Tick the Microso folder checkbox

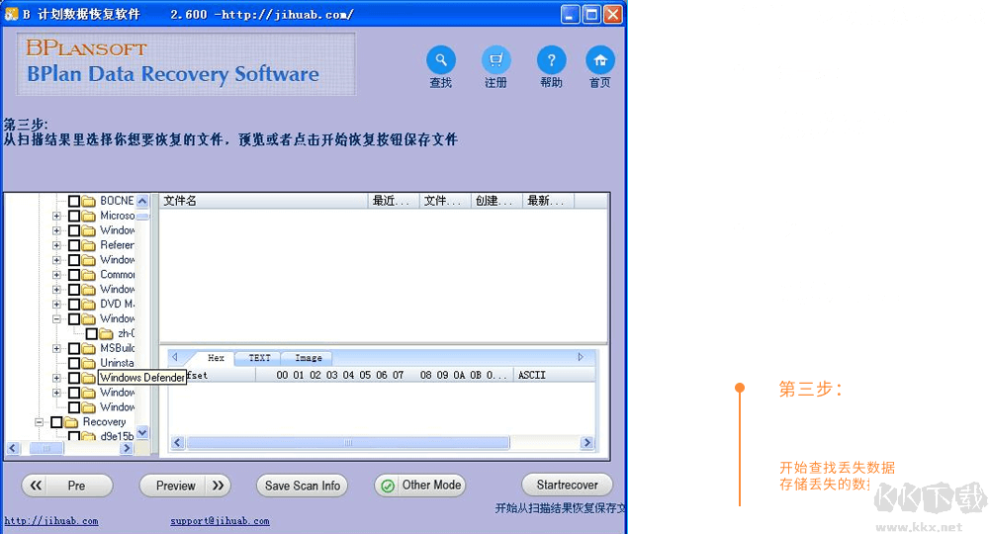coord(74,216)
